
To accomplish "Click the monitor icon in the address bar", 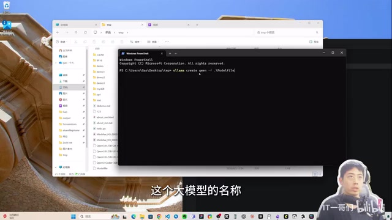I will coord(96,32).
